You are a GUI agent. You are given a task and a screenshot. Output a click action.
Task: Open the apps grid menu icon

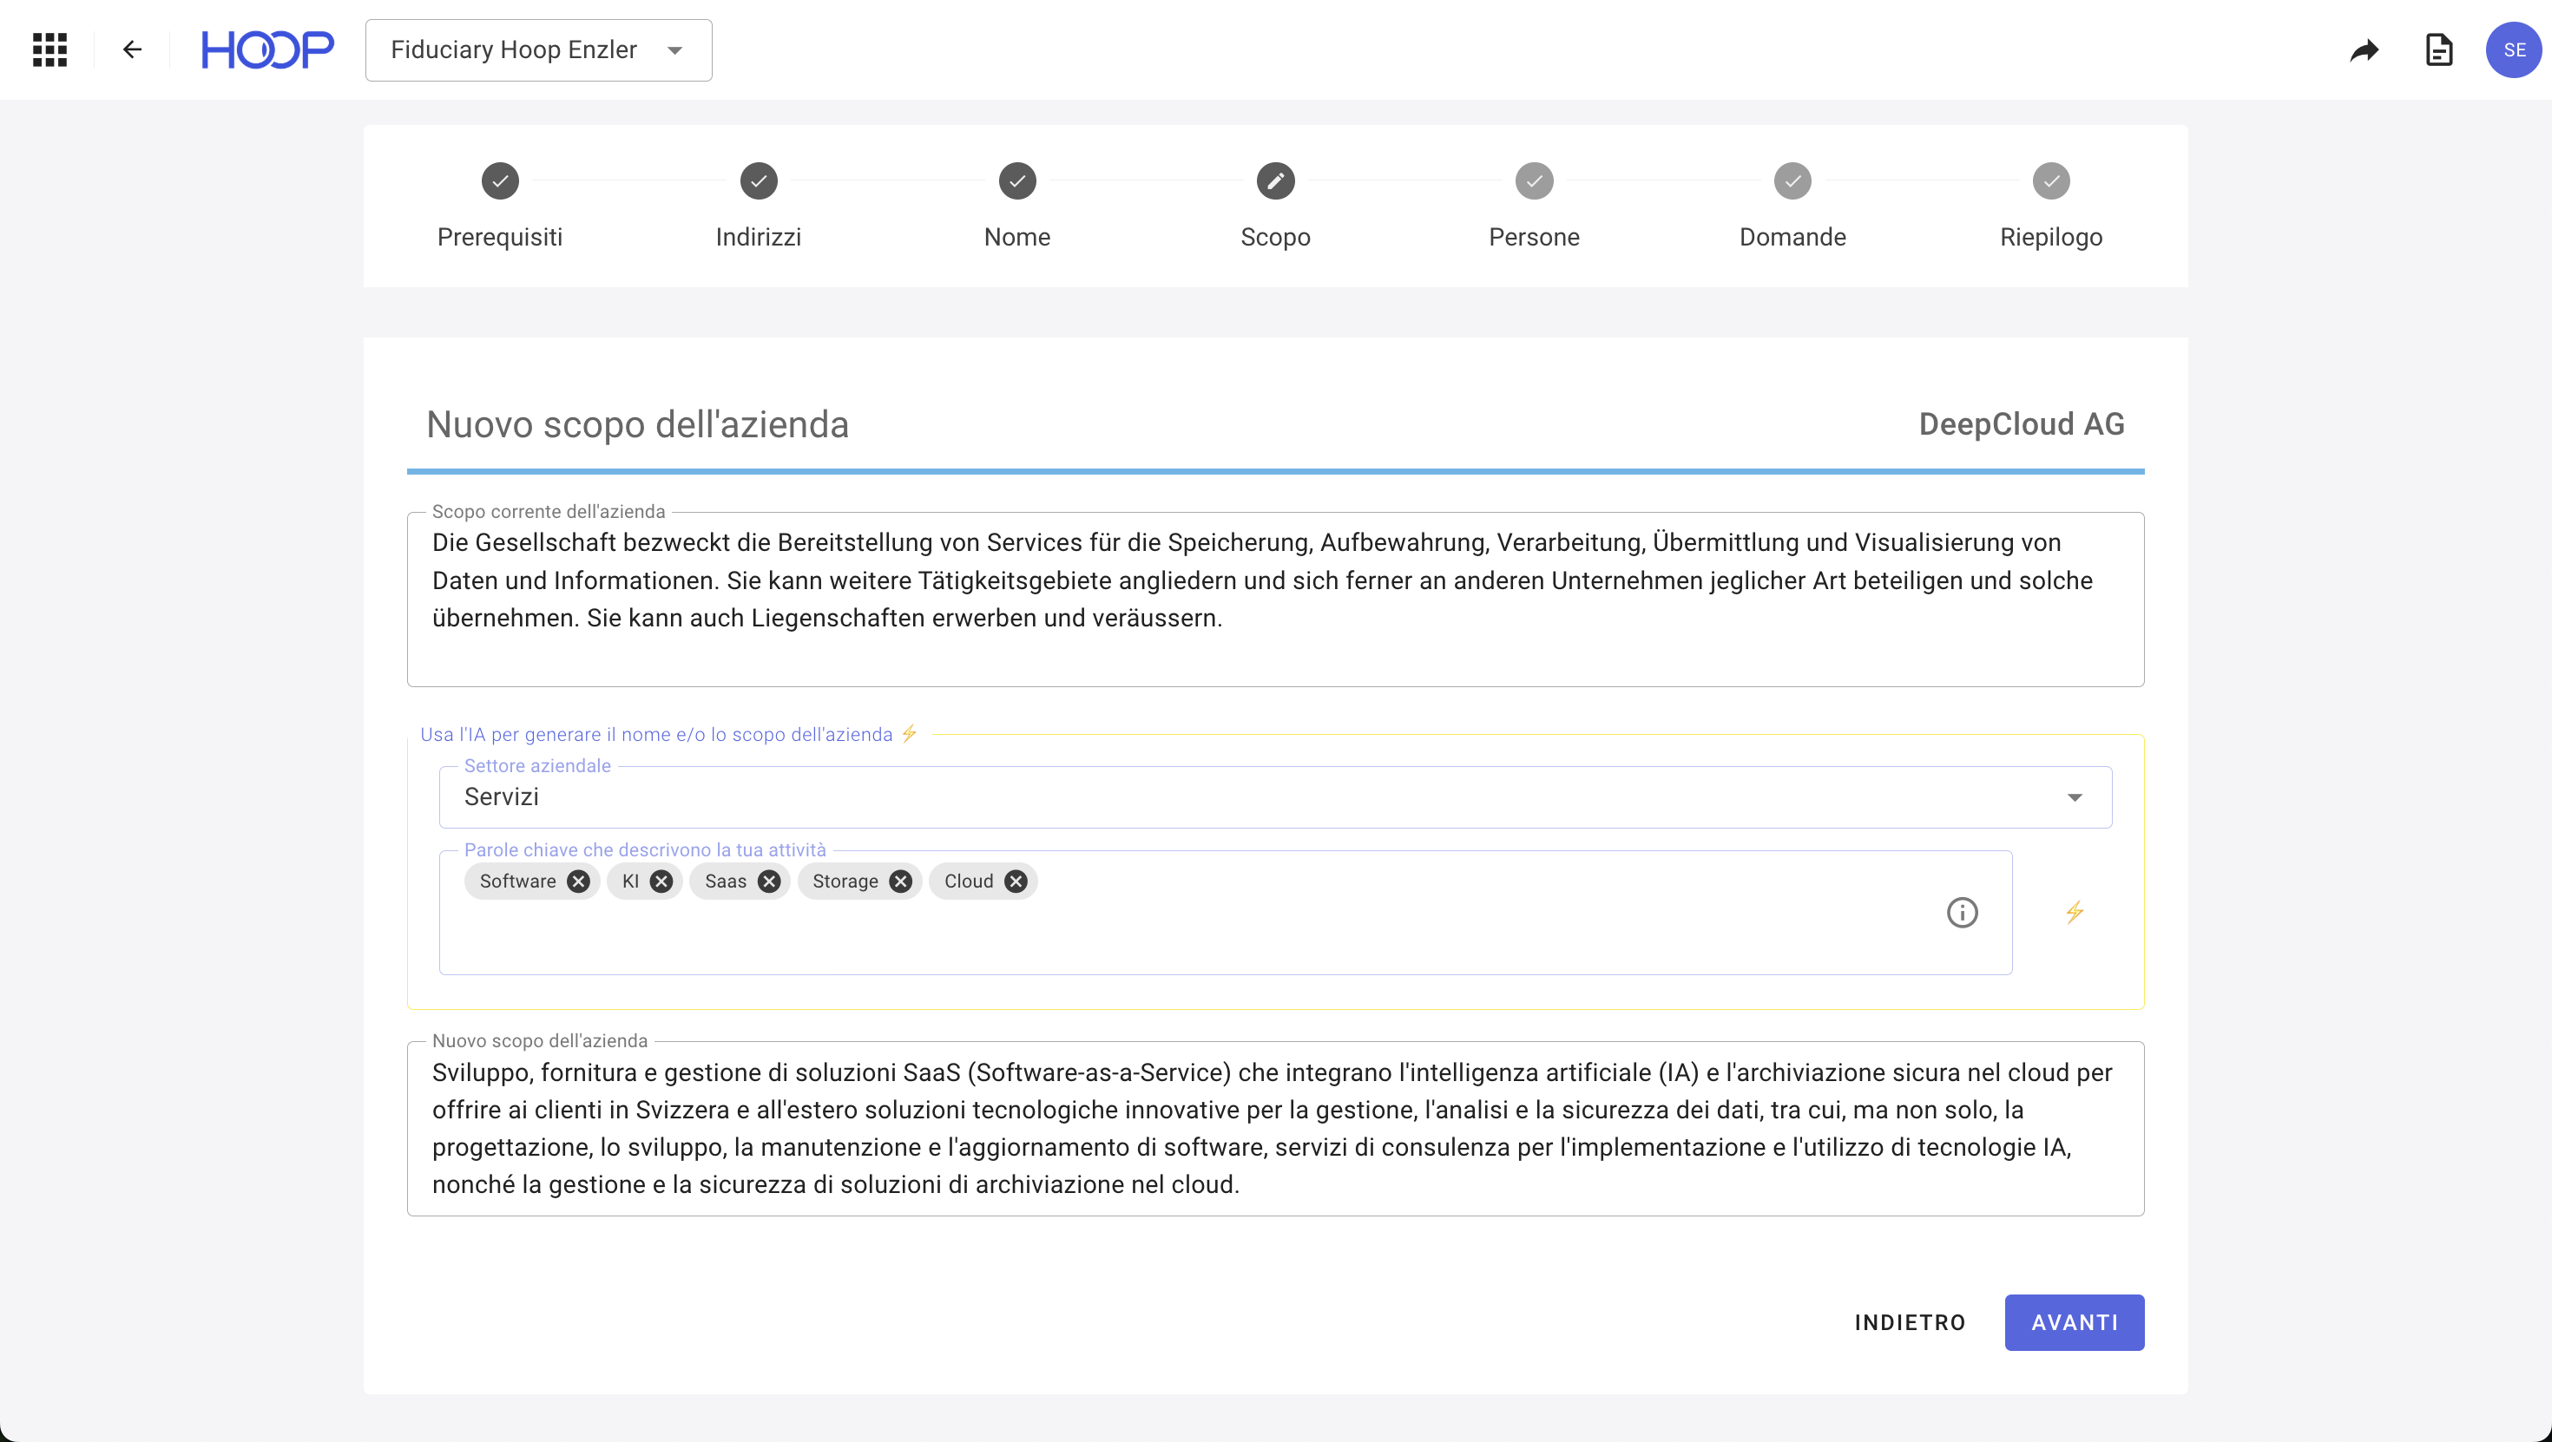click(x=49, y=49)
